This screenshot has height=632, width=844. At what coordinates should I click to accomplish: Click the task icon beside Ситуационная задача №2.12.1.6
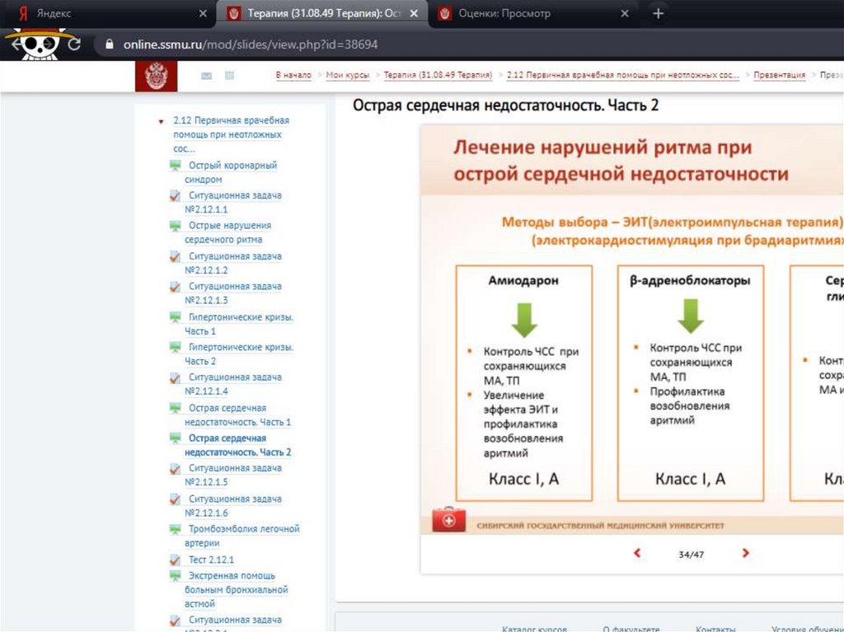click(x=175, y=499)
